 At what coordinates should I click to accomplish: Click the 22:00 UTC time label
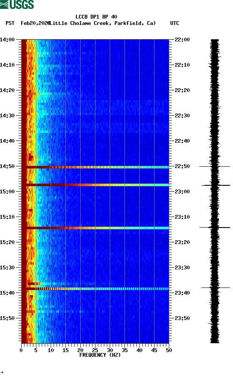pos(182,39)
